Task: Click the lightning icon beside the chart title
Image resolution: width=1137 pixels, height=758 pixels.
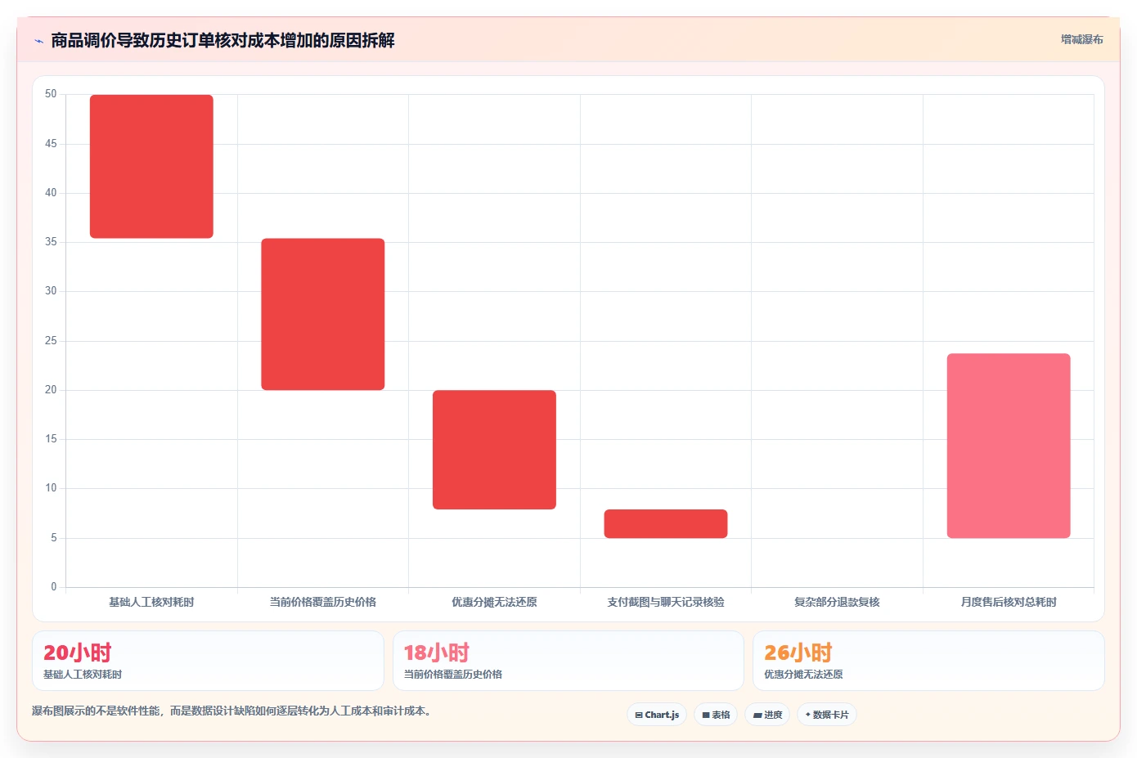Action: [x=38, y=41]
